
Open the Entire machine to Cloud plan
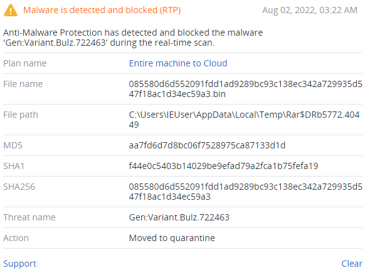point(178,63)
